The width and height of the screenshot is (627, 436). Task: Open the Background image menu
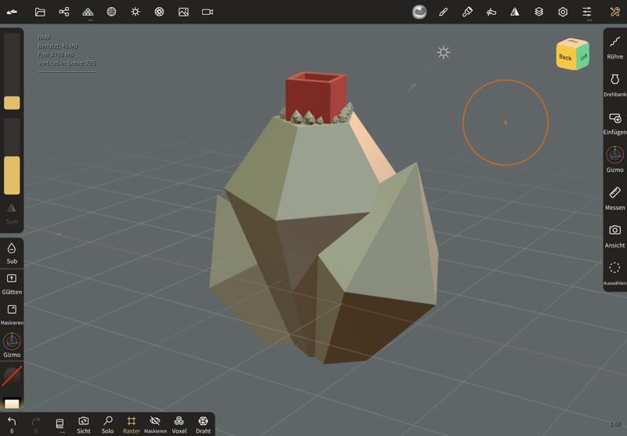pyautogui.click(x=183, y=12)
